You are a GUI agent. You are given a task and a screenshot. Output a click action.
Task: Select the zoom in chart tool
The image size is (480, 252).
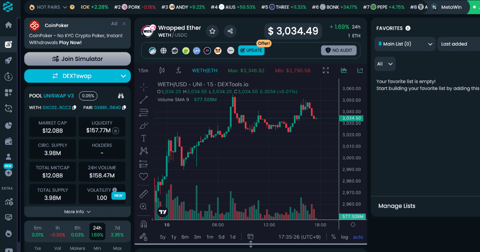tap(144, 207)
